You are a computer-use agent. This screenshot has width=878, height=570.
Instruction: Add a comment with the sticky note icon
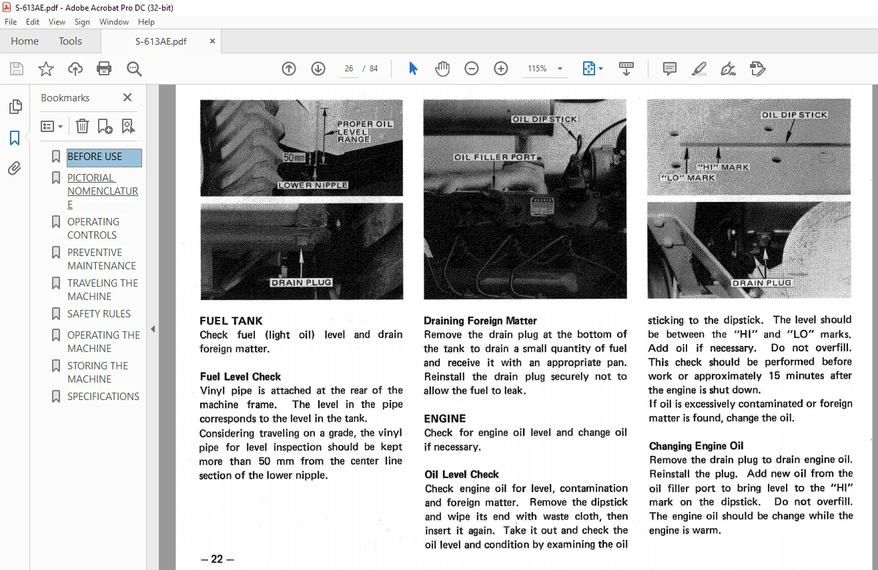(x=670, y=69)
